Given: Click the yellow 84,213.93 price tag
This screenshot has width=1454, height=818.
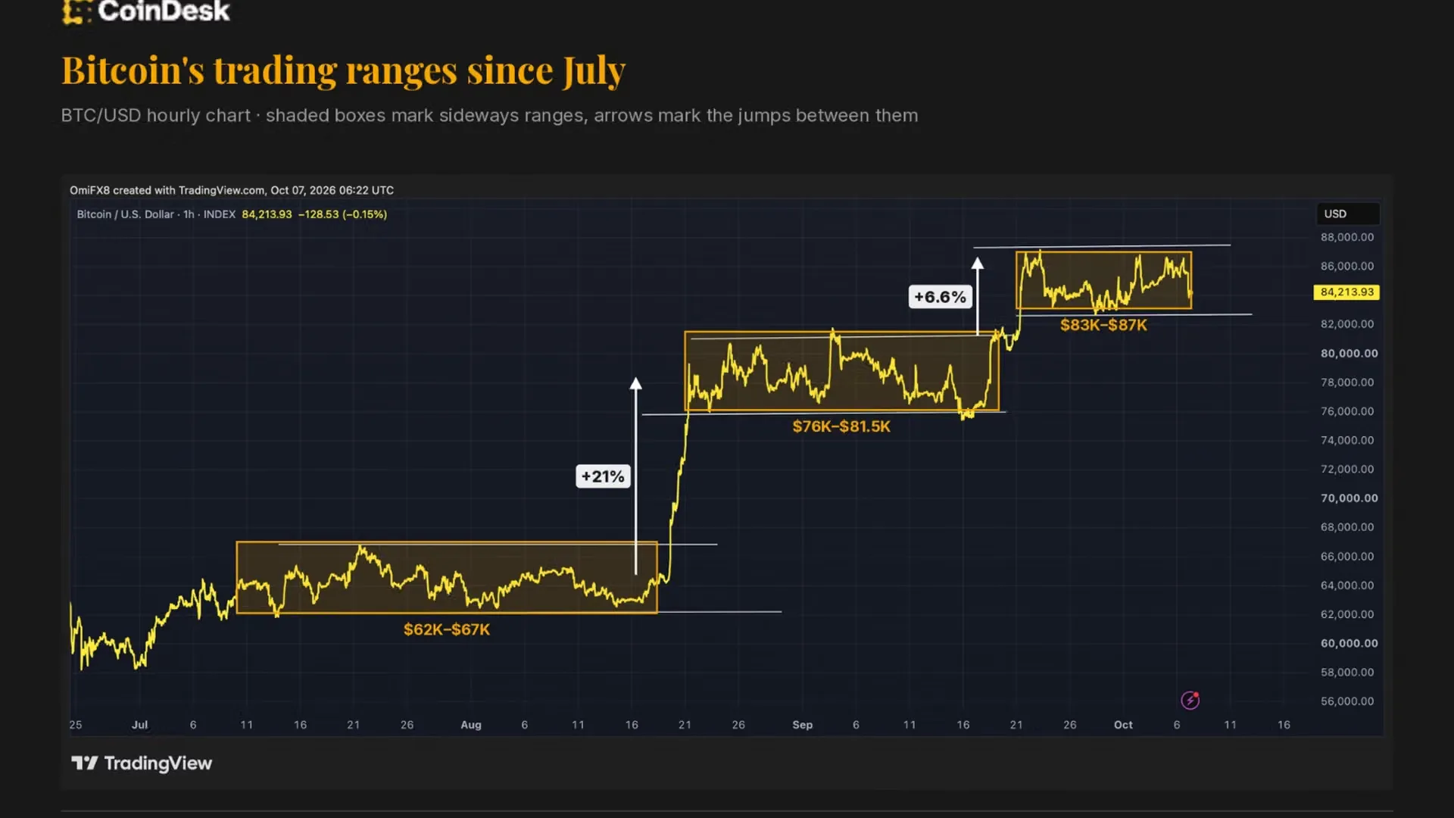Looking at the screenshot, I should (x=1346, y=292).
